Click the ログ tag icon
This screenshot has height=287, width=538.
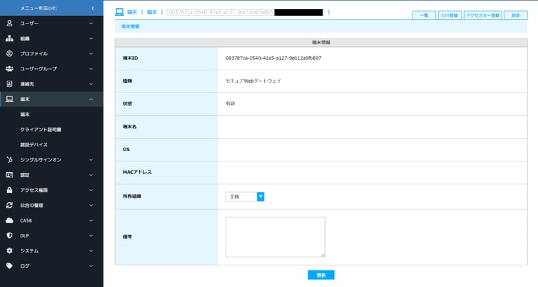(x=10, y=266)
